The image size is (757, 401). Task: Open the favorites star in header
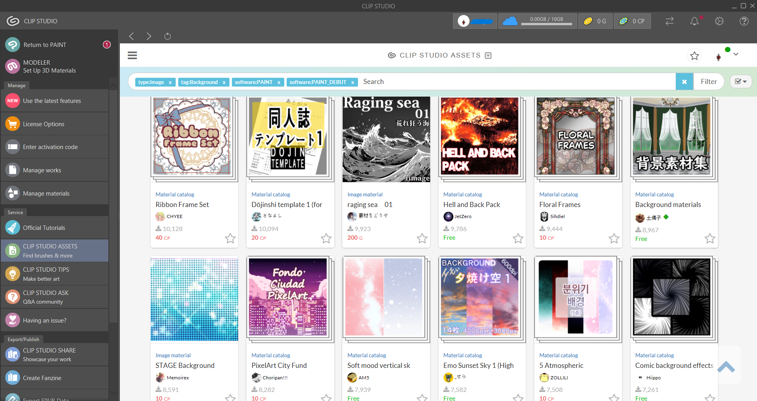click(694, 56)
